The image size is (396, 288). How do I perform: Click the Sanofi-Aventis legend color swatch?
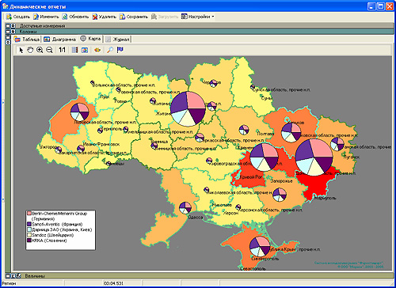(x=29, y=224)
